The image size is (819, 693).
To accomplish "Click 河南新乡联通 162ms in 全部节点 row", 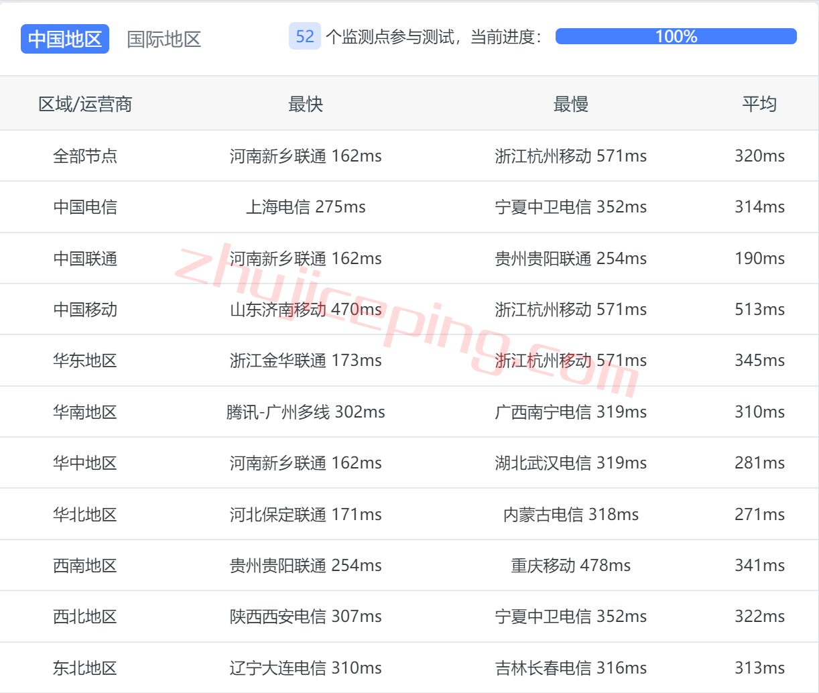I will click(306, 155).
